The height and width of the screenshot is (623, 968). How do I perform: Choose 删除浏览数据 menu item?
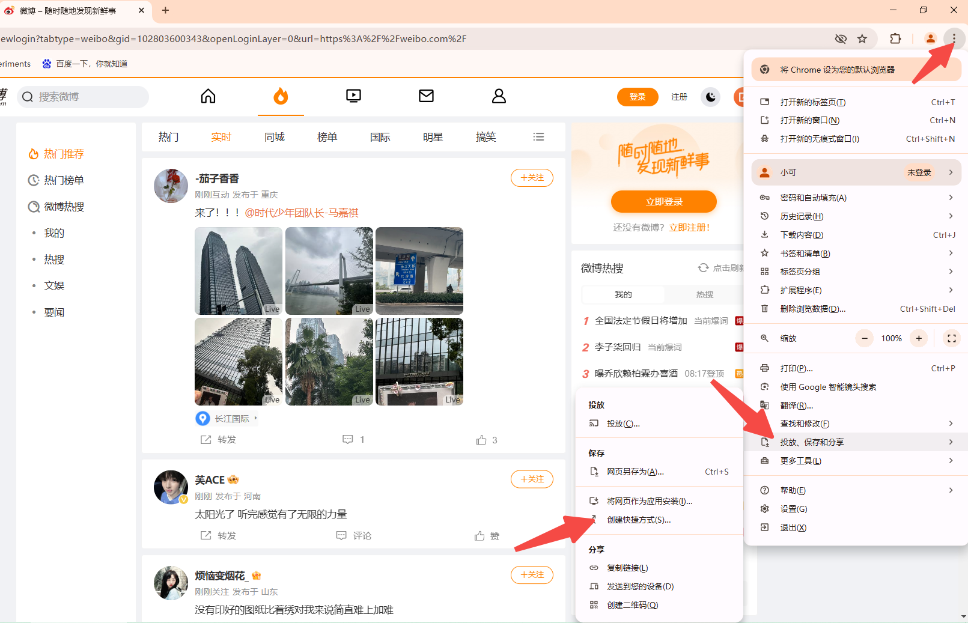coord(856,309)
